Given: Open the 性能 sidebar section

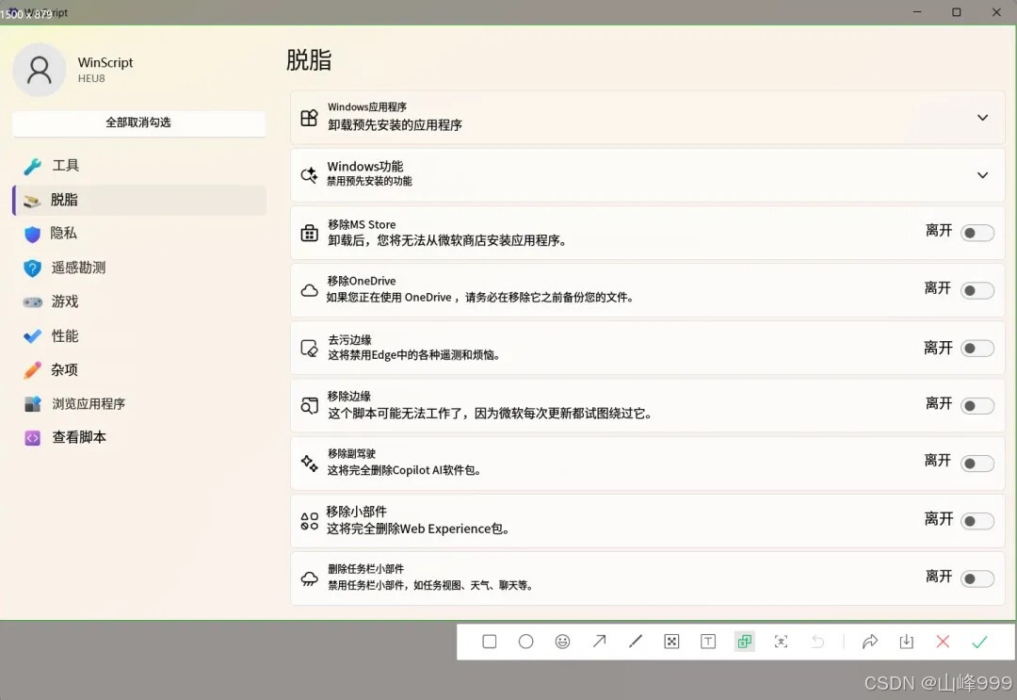Looking at the screenshot, I should [x=138, y=335].
